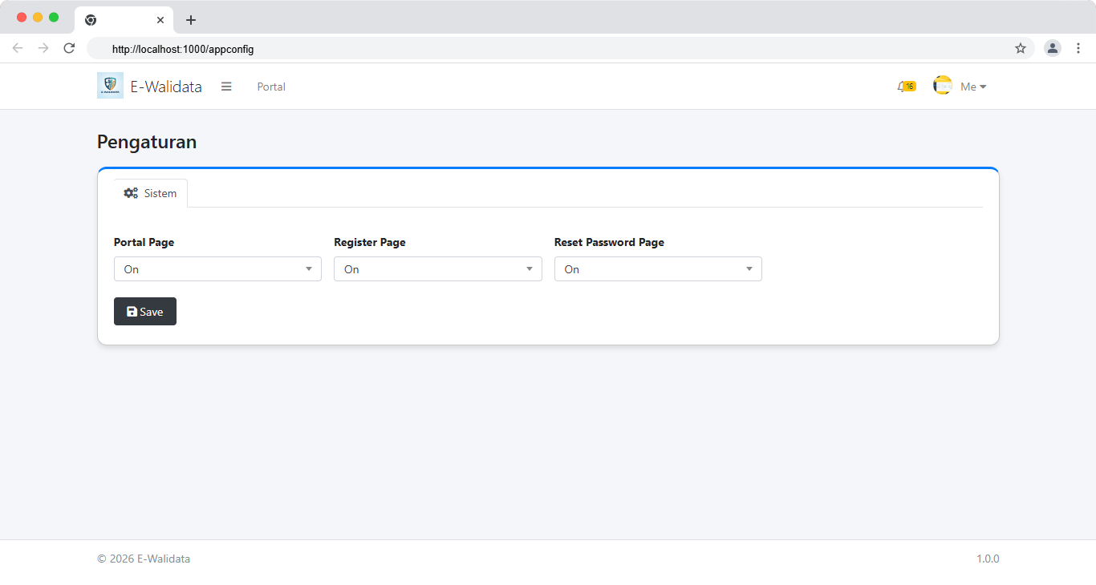Open the Me user dropdown
The width and height of the screenshot is (1096, 585).
(x=972, y=87)
